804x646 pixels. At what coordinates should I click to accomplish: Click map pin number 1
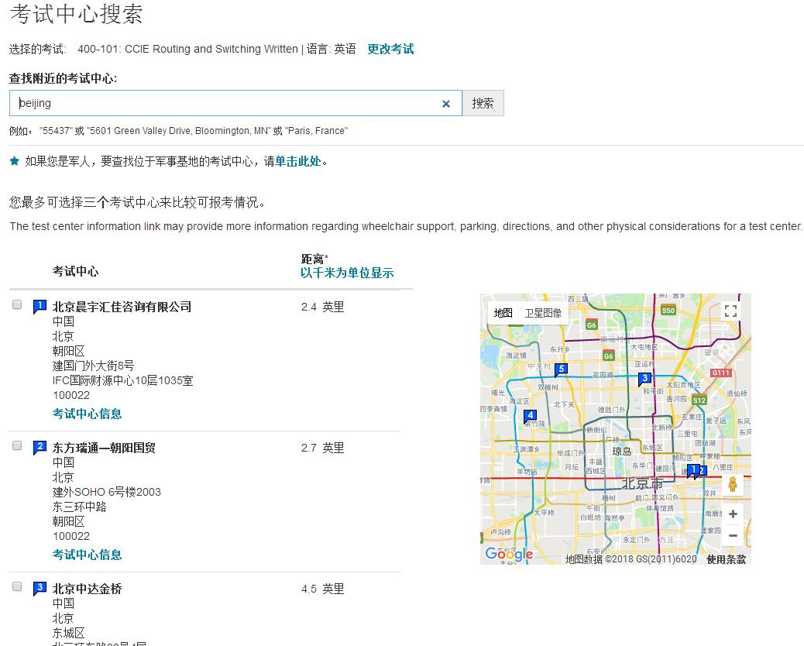pos(692,470)
